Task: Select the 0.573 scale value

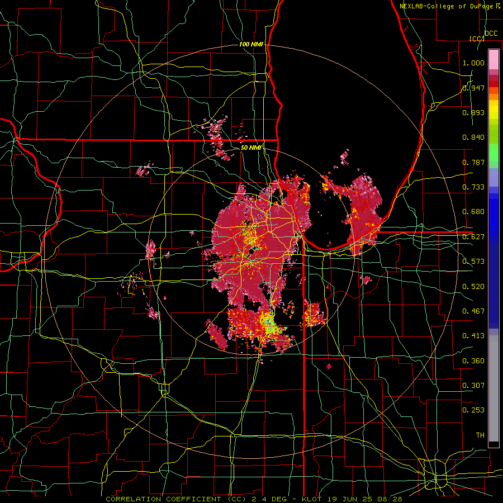Action: click(473, 262)
